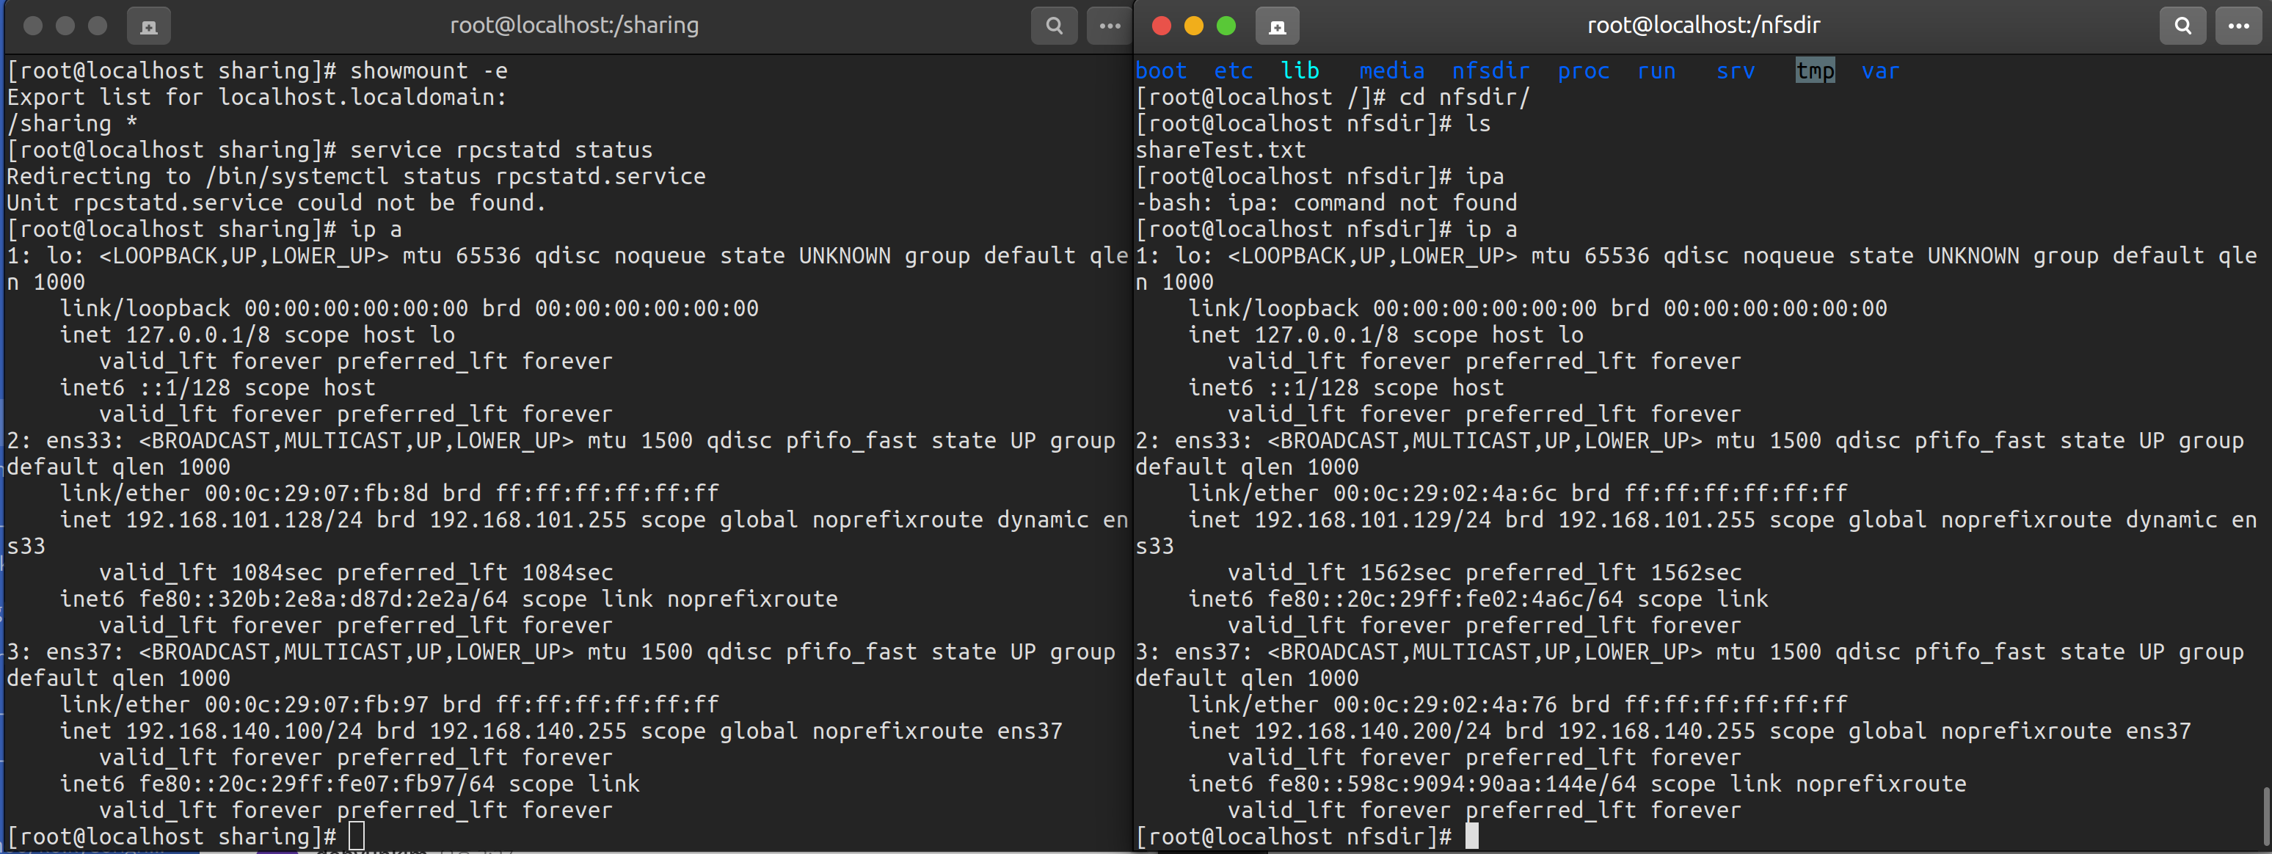Click the MAC address 00:0c:29:07:fb:97
Screen dimensions: 2272x854
(316, 705)
